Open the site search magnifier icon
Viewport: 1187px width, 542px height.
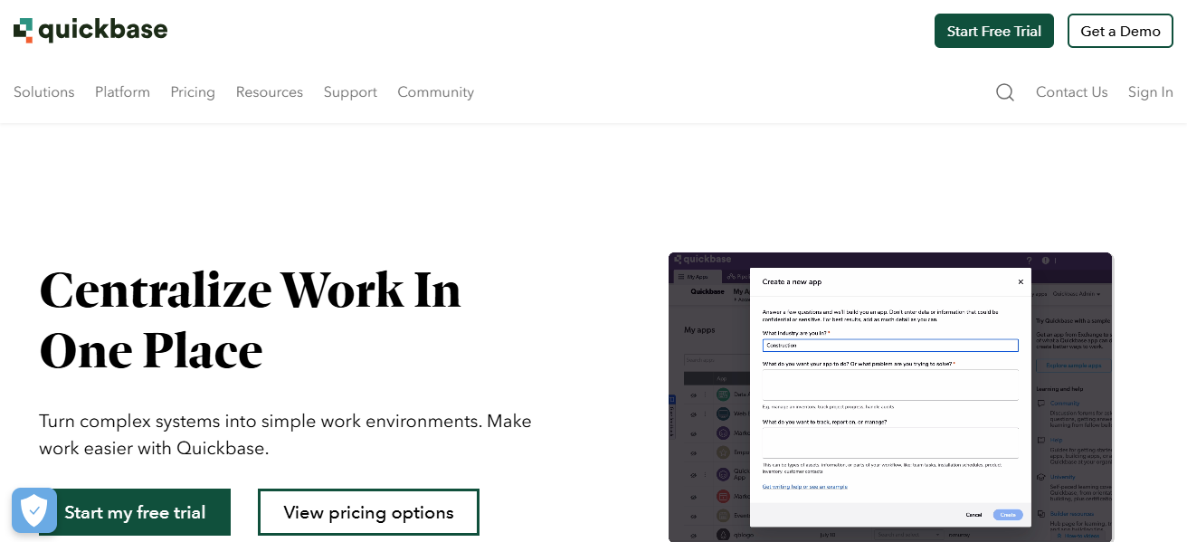tap(1005, 92)
